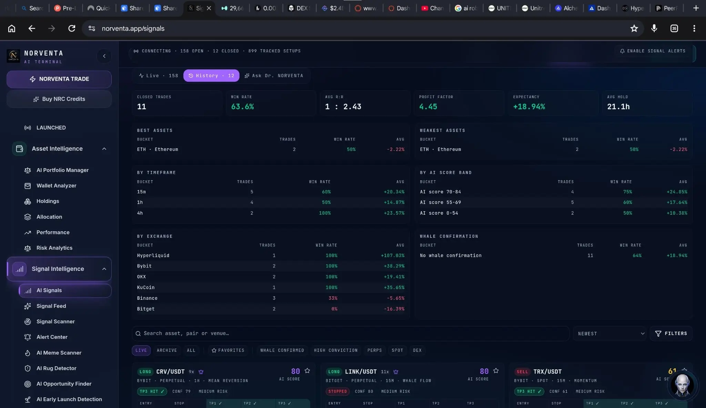Image resolution: width=706 pixels, height=408 pixels.
Task: Select ALL filter chip
Action: (x=191, y=350)
